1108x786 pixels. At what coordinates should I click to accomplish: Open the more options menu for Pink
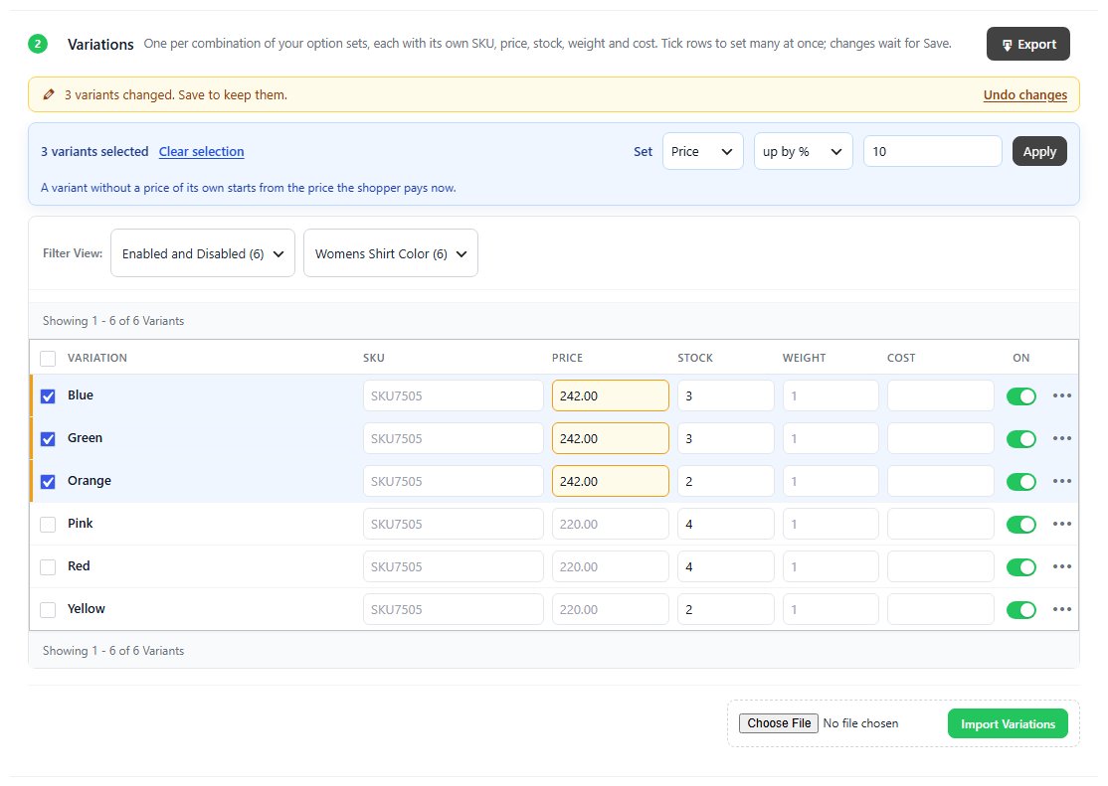pos(1061,524)
